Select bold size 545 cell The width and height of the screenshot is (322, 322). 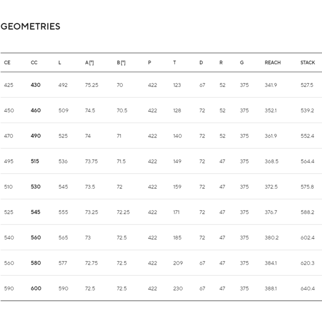coord(36,212)
